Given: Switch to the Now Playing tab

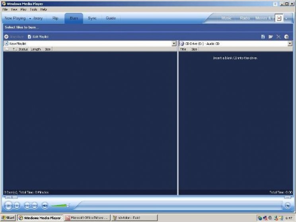Looking at the screenshot, I should 15,18.
